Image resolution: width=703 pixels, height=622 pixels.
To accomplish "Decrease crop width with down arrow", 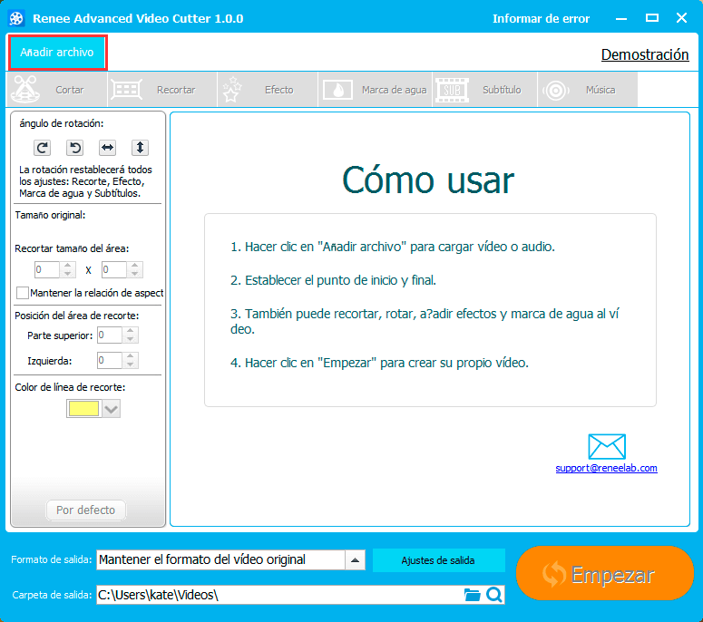I will click(x=68, y=274).
